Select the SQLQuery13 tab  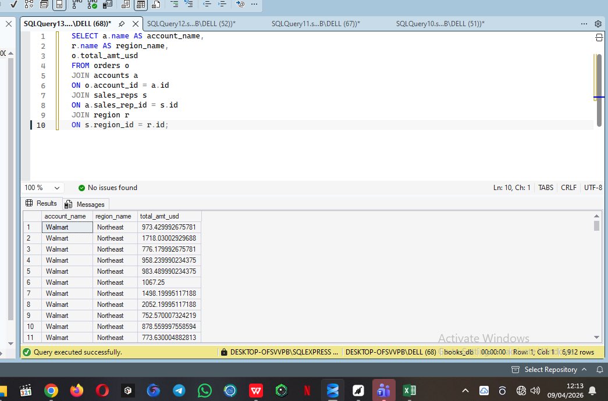click(x=67, y=24)
